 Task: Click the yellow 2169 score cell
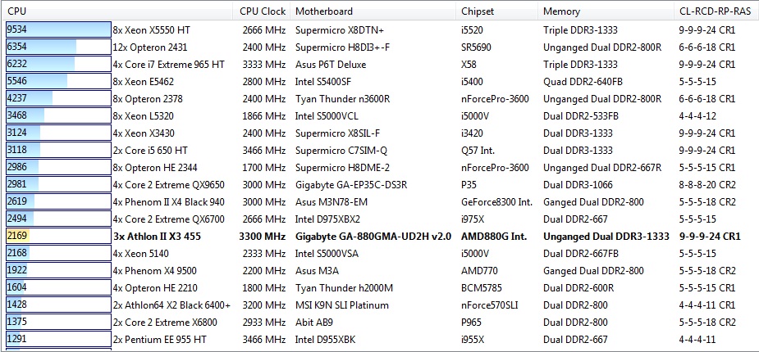pos(17,236)
